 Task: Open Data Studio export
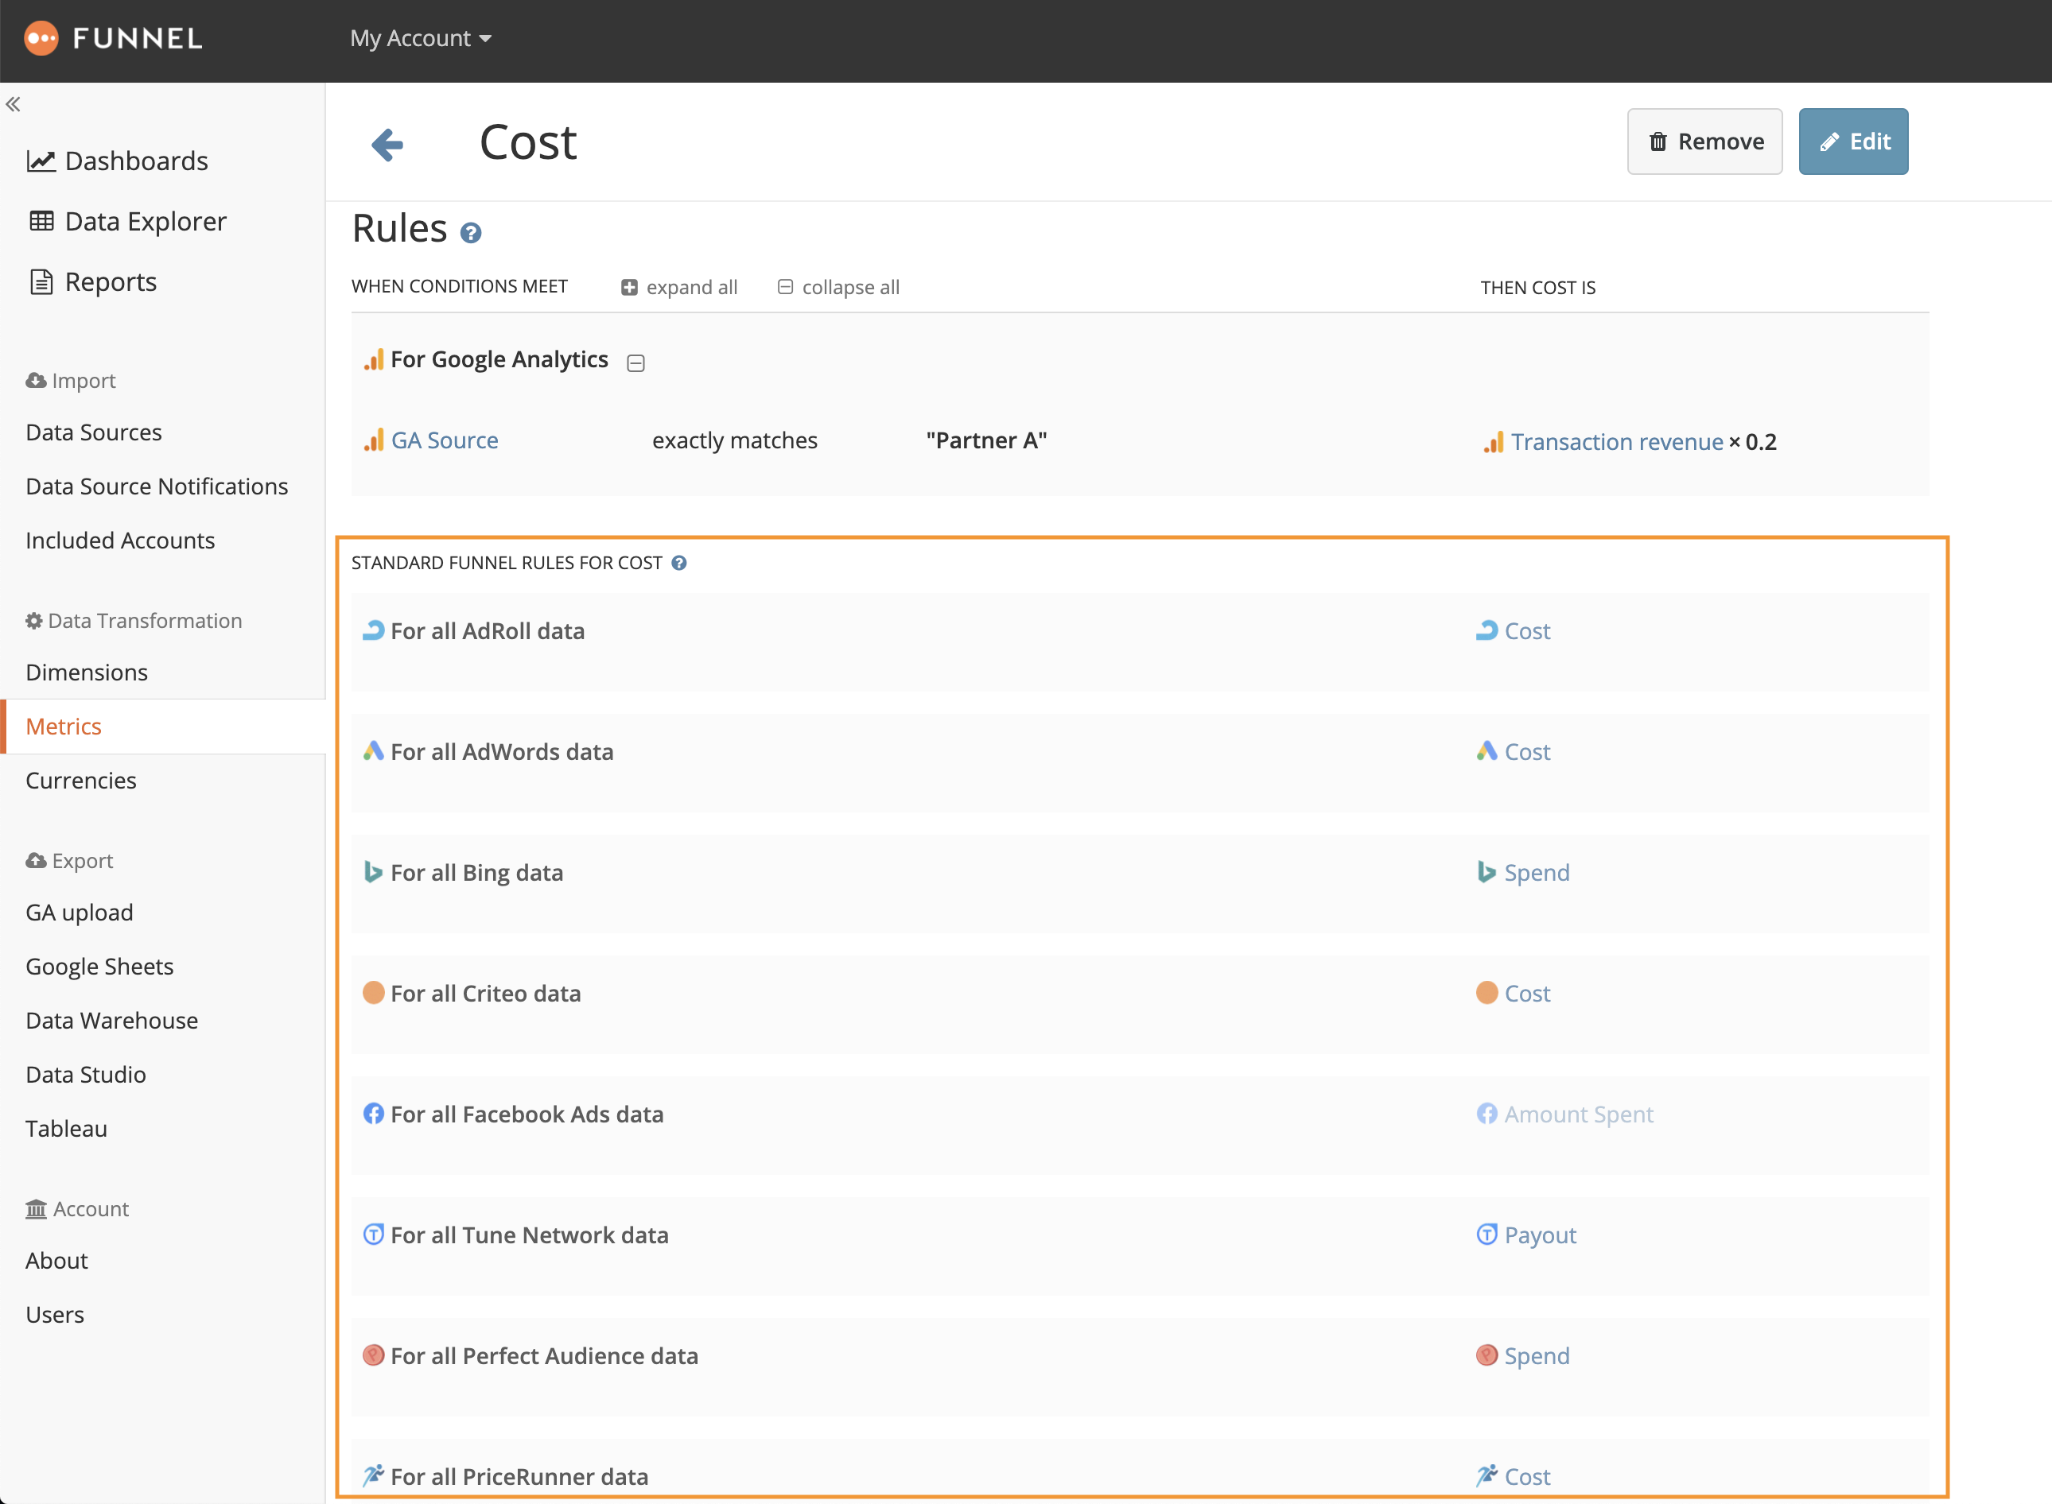[x=86, y=1076]
